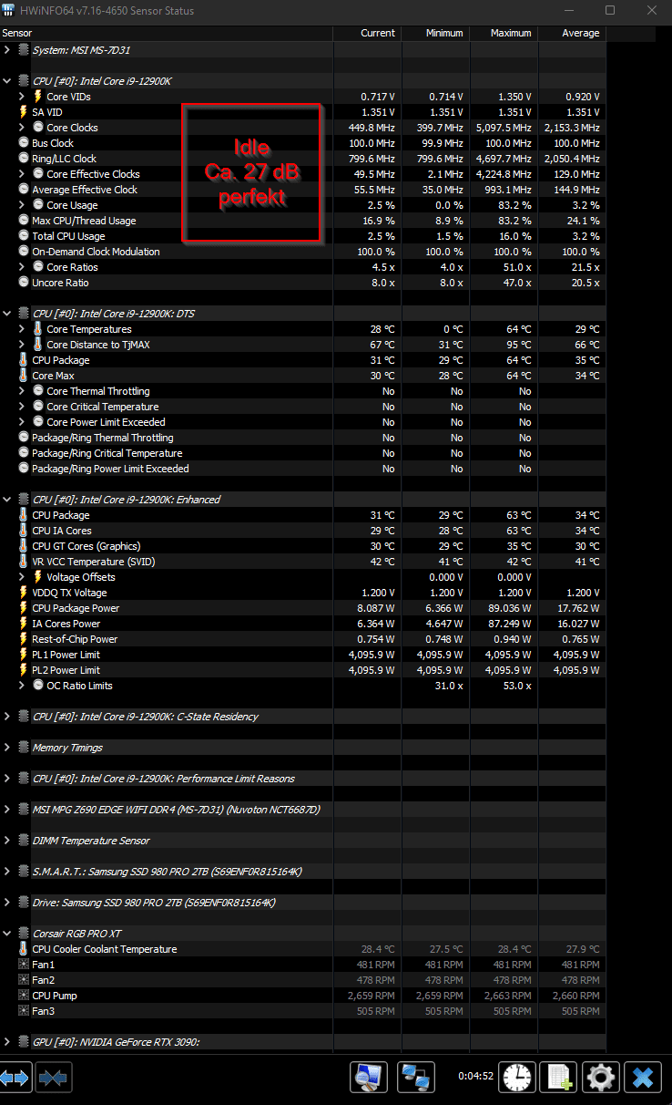This screenshot has width=672, height=1105.
Task: Reset values with the clock icon
Action: [x=517, y=1077]
